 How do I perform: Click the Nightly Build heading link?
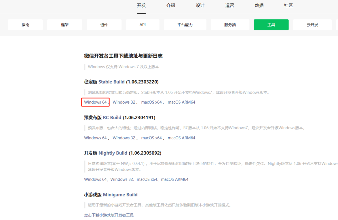pos(113,153)
